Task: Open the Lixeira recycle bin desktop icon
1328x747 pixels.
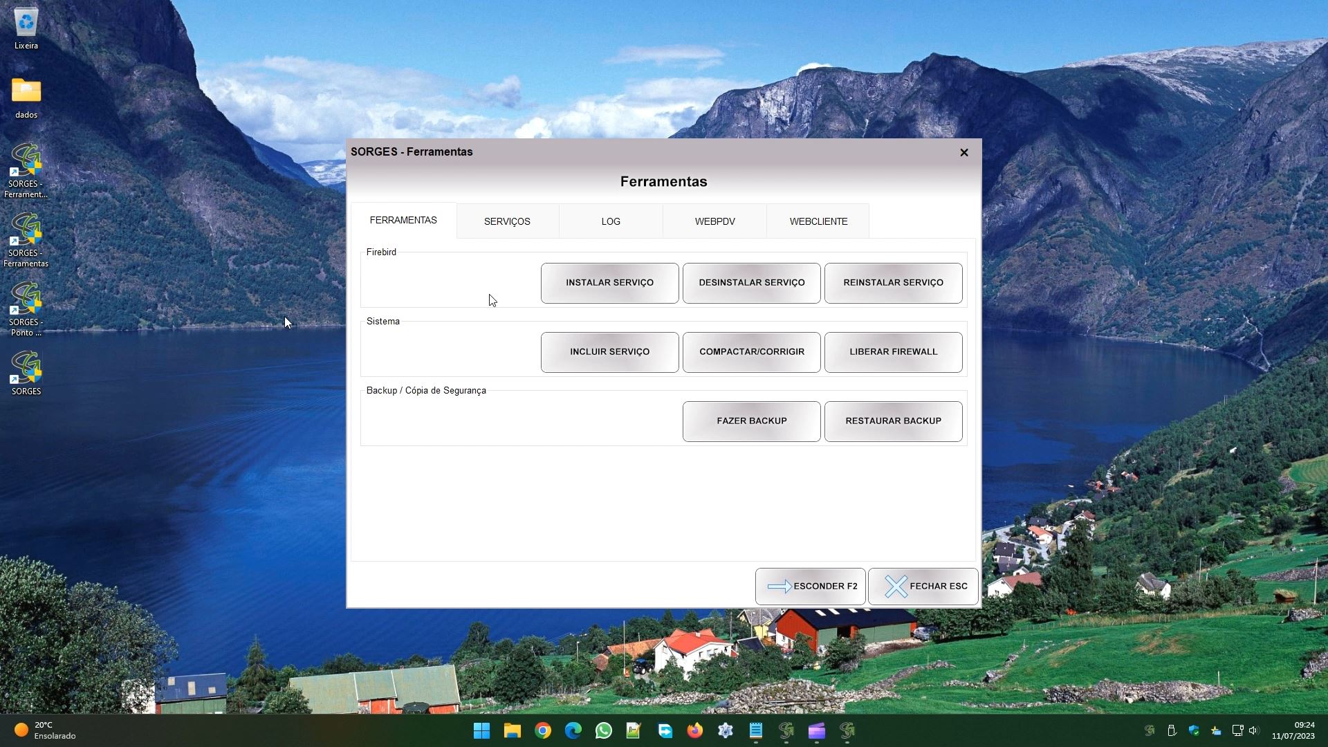Action: click(x=26, y=29)
